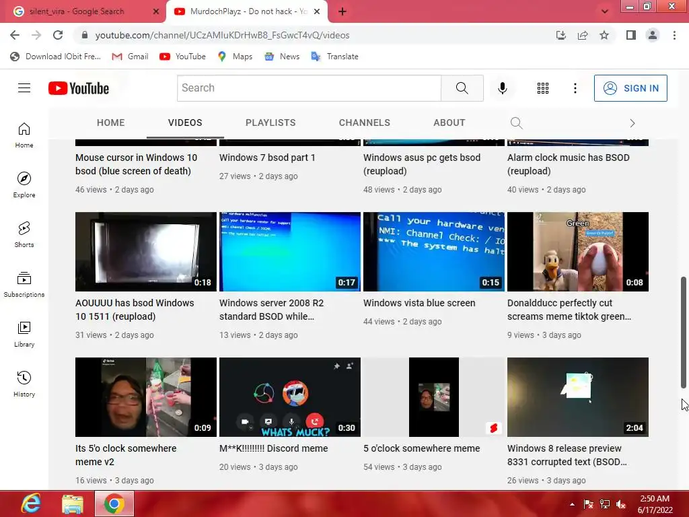Screen dimensions: 689x517
Task: Switch to the PLAYLISTS tab
Action: pos(270,123)
